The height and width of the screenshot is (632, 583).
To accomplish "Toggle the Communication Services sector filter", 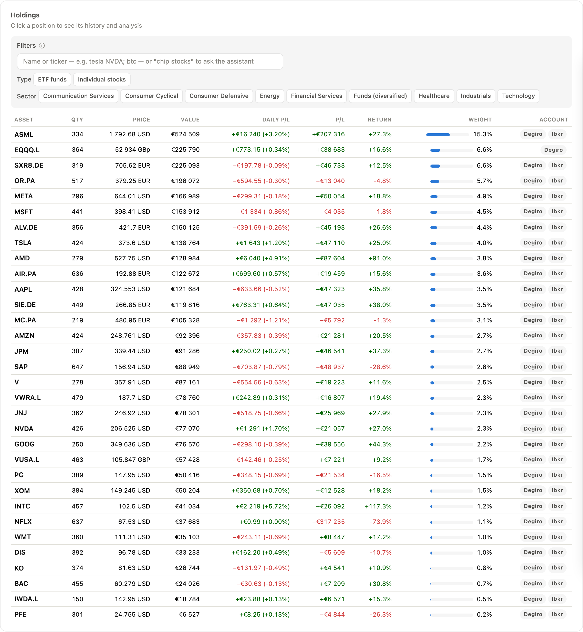I will coord(78,96).
